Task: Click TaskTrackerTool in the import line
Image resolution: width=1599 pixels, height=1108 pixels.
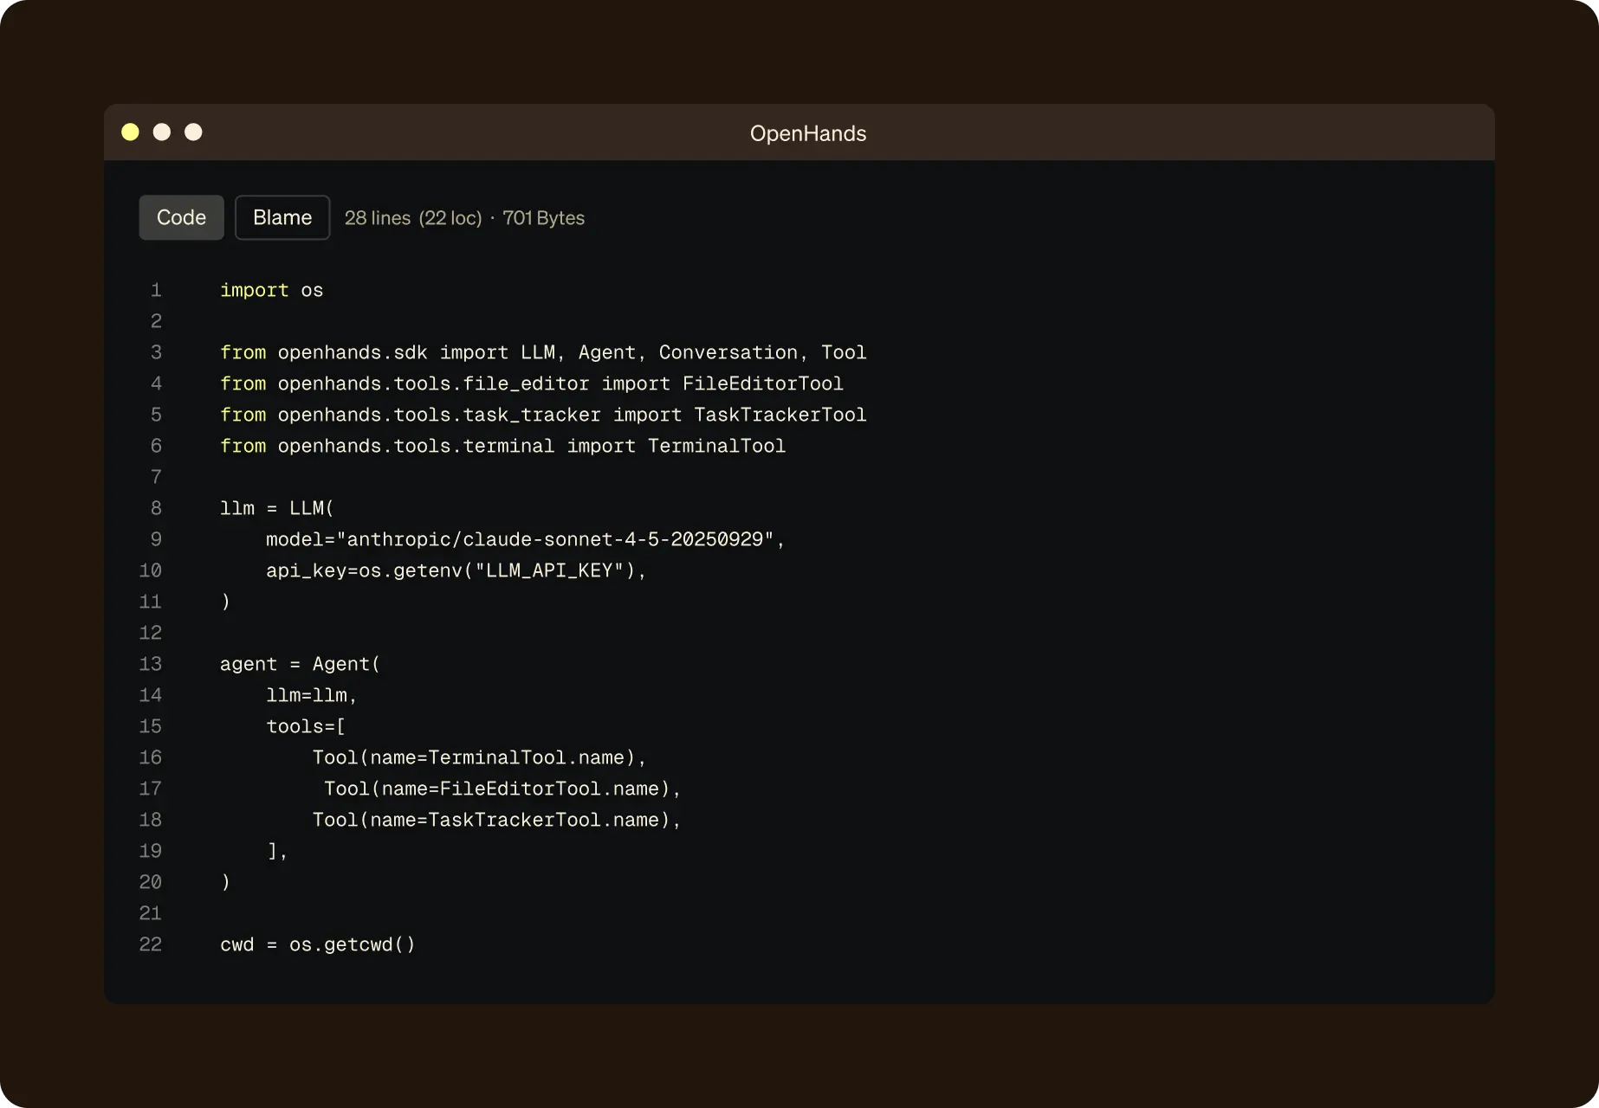Action: [780, 415]
